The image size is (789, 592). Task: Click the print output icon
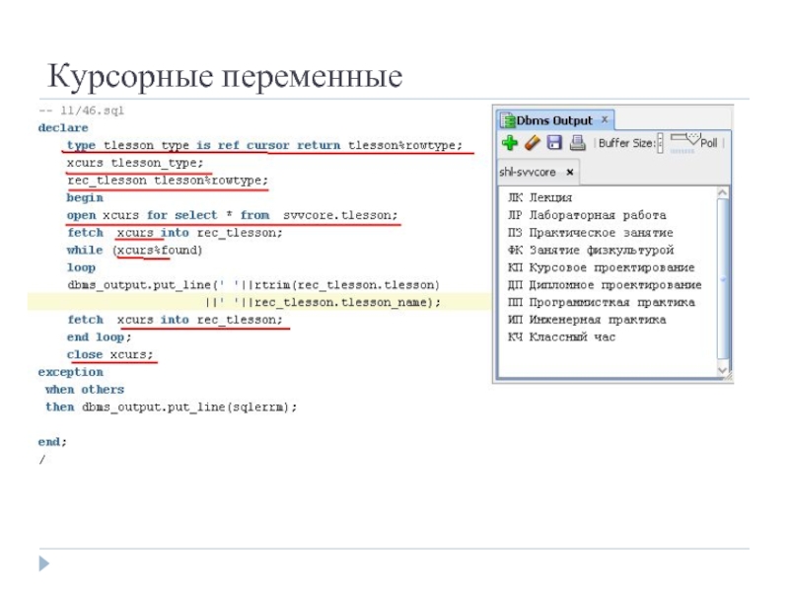click(577, 143)
